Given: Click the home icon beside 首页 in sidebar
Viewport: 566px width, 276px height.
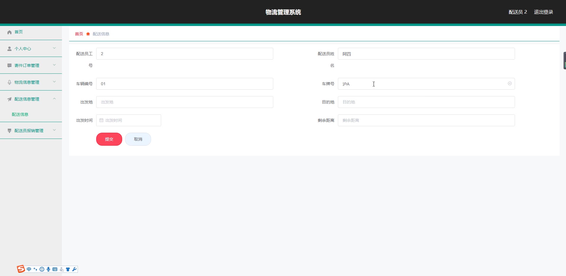Looking at the screenshot, I should pyautogui.click(x=9, y=32).
